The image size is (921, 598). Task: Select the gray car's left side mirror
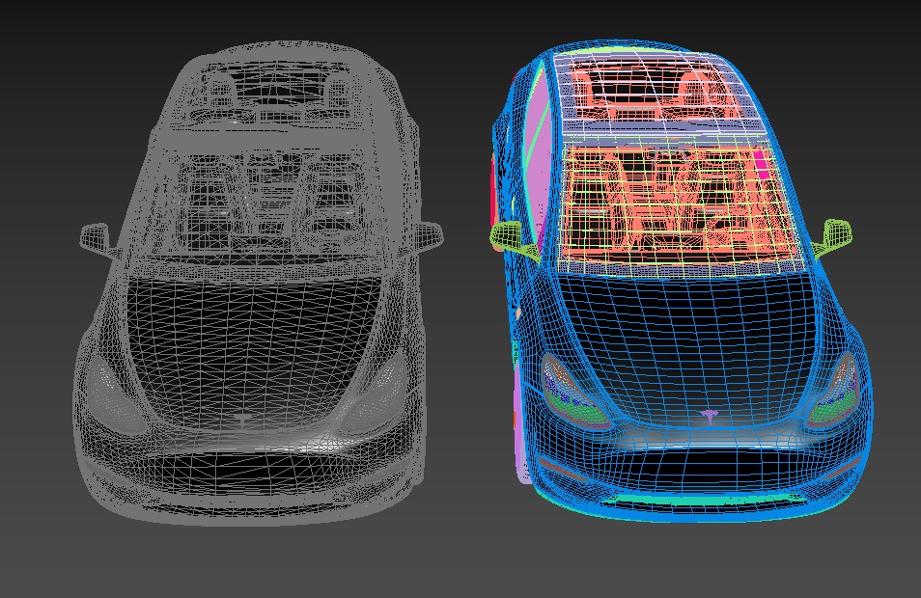(93, 234)
